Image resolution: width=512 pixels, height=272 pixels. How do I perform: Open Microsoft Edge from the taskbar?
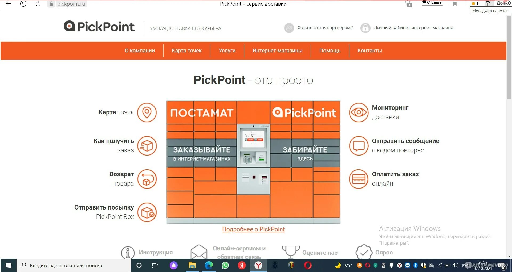pyautogui.click(x=209, y=265)
